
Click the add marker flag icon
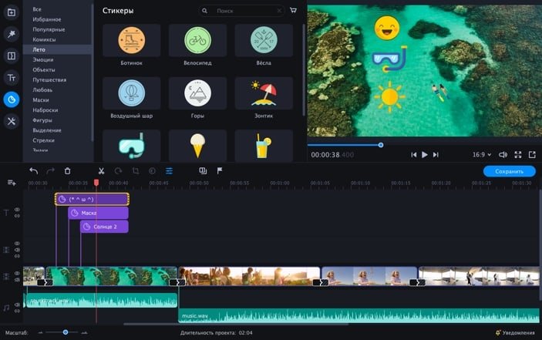click(220, 171)
